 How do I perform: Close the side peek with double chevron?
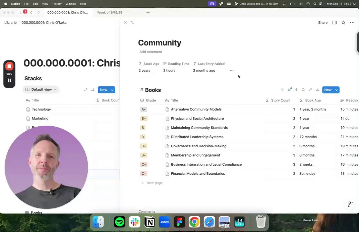(126, 23)
